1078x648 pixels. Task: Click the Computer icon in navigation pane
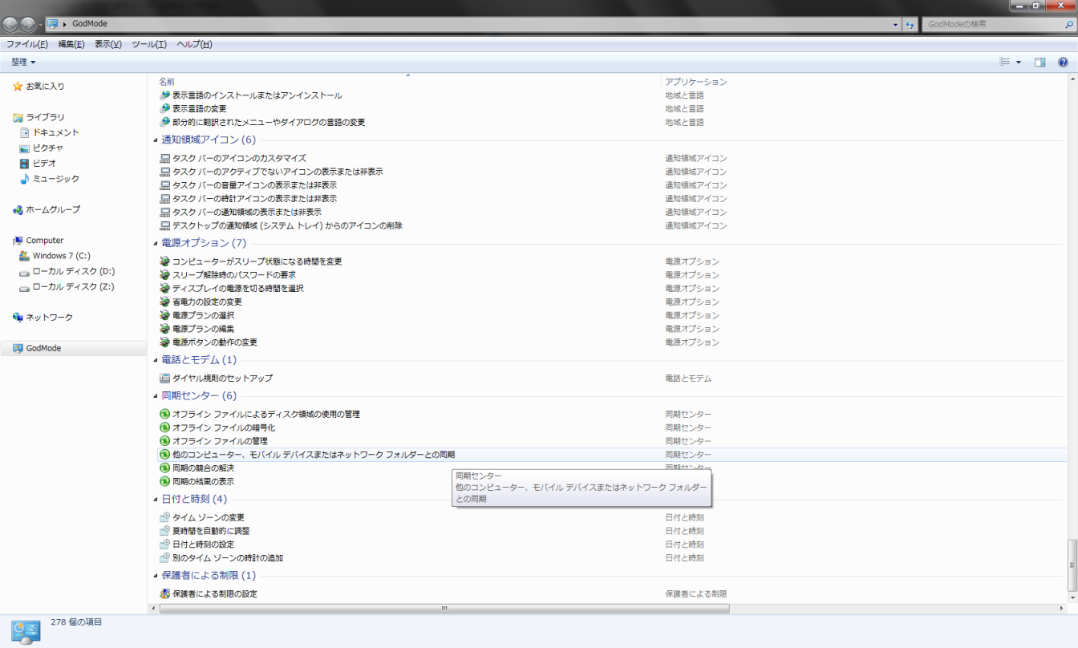[18, 241]
